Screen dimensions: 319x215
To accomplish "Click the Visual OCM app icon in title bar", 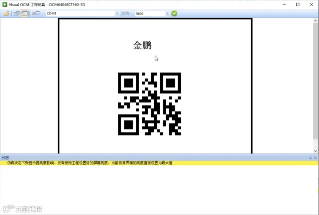I will [5, 5].
